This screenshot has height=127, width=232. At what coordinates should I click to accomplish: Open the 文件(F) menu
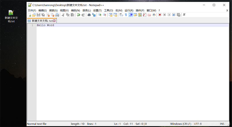pos(32,11)
